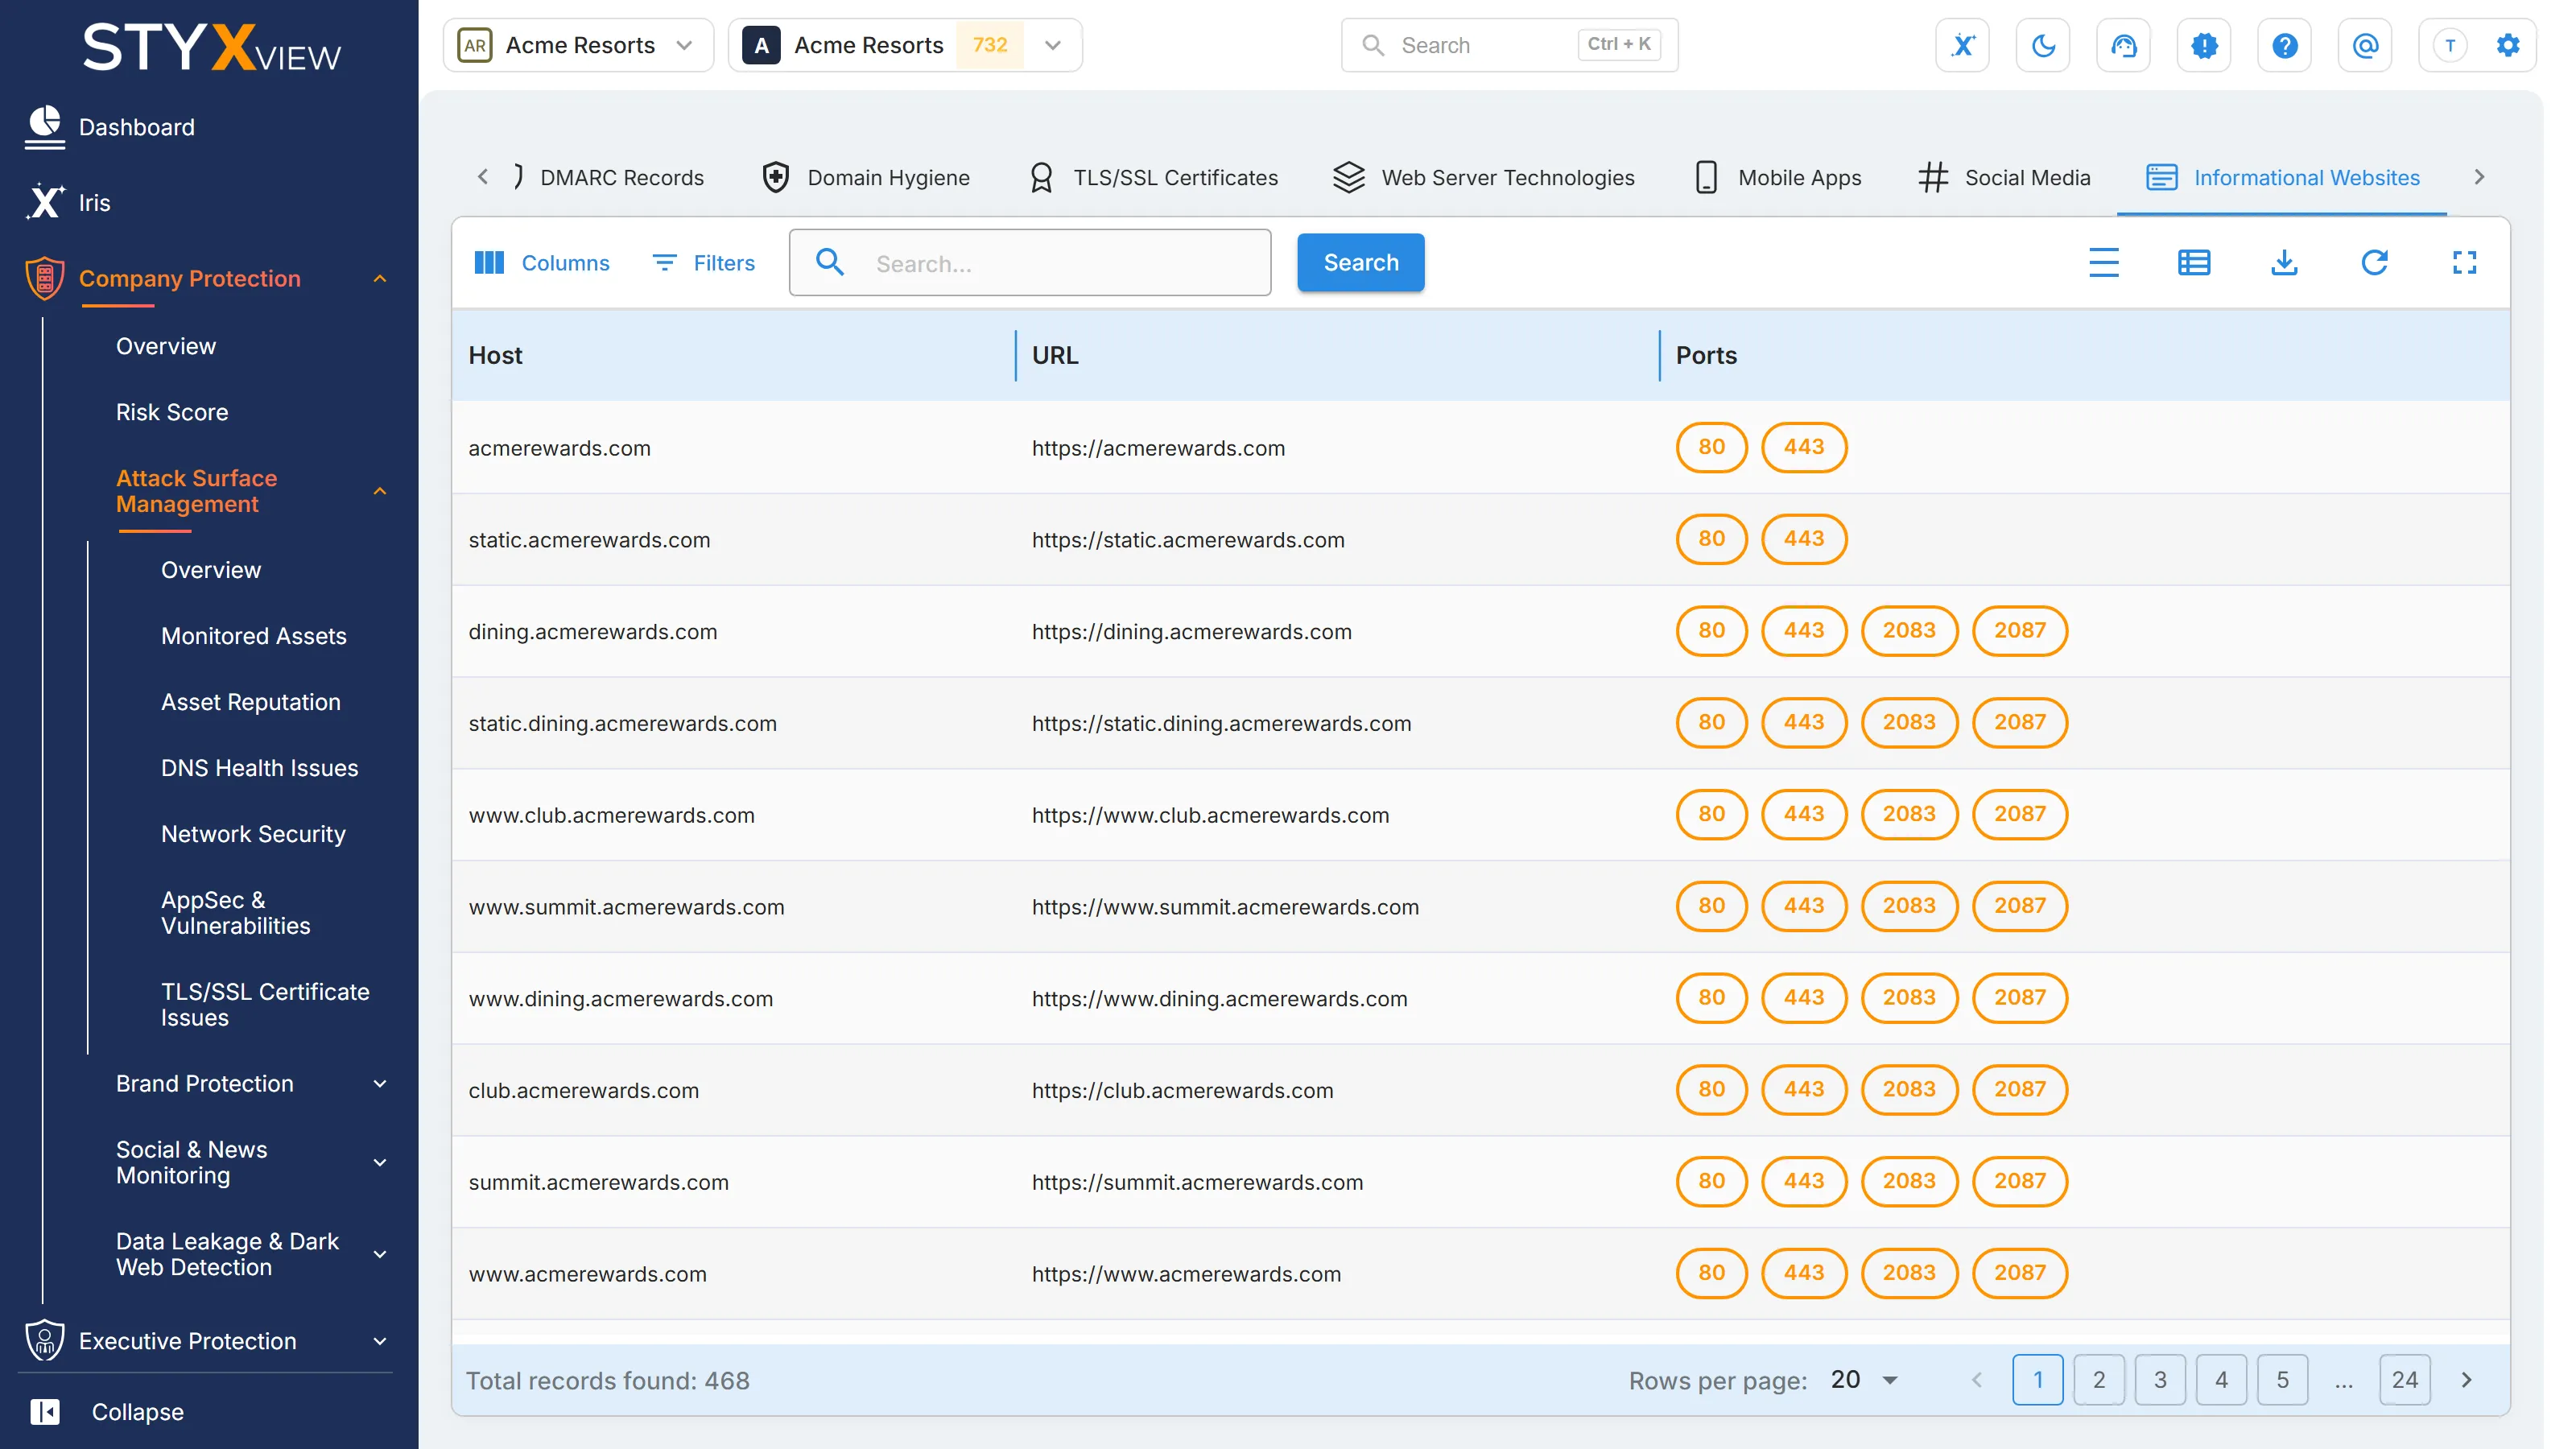
Task: Focus the table search field
Action: [x=1030, y=262]
